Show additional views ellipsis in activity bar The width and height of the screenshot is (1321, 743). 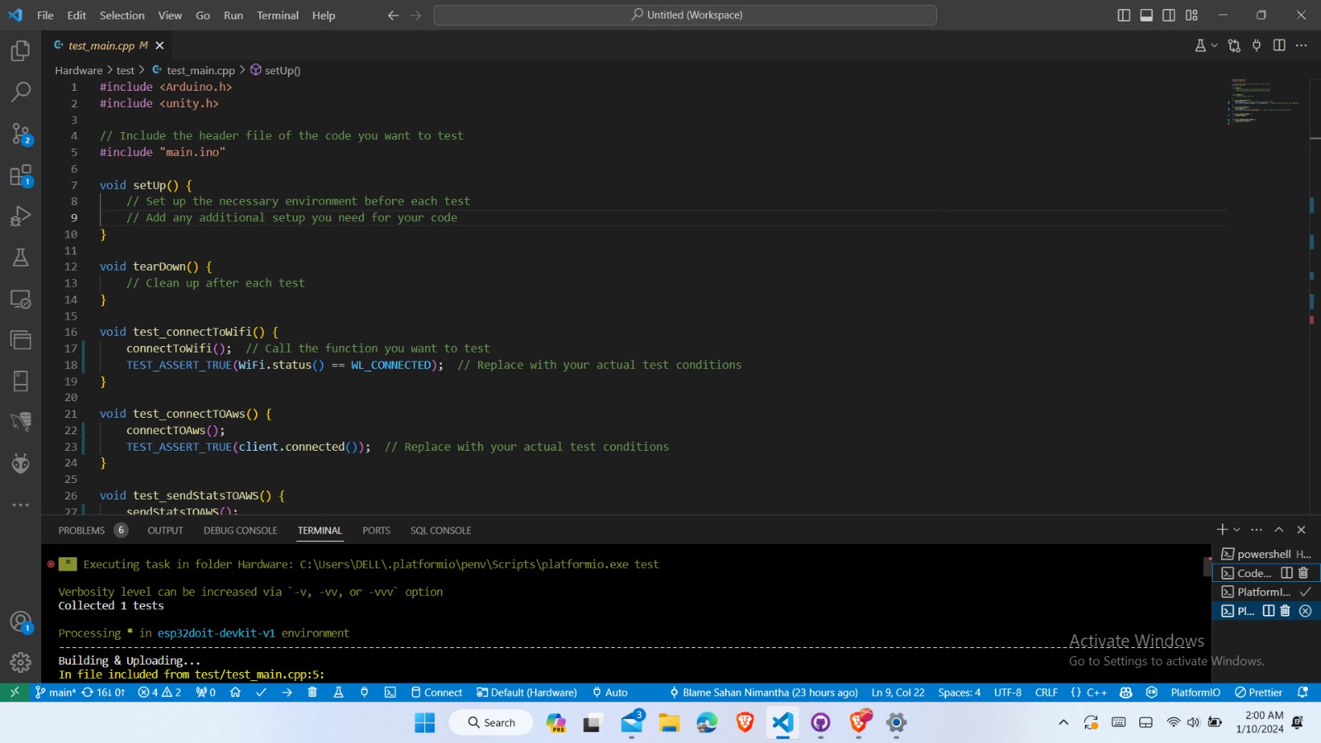[21, 504]
